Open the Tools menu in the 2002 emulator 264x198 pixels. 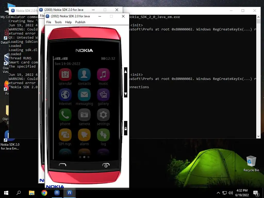(x=58, y=22)
